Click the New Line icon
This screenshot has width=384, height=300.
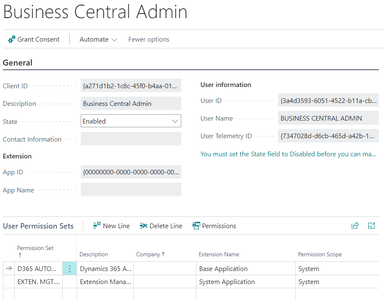tap(97, 226)
